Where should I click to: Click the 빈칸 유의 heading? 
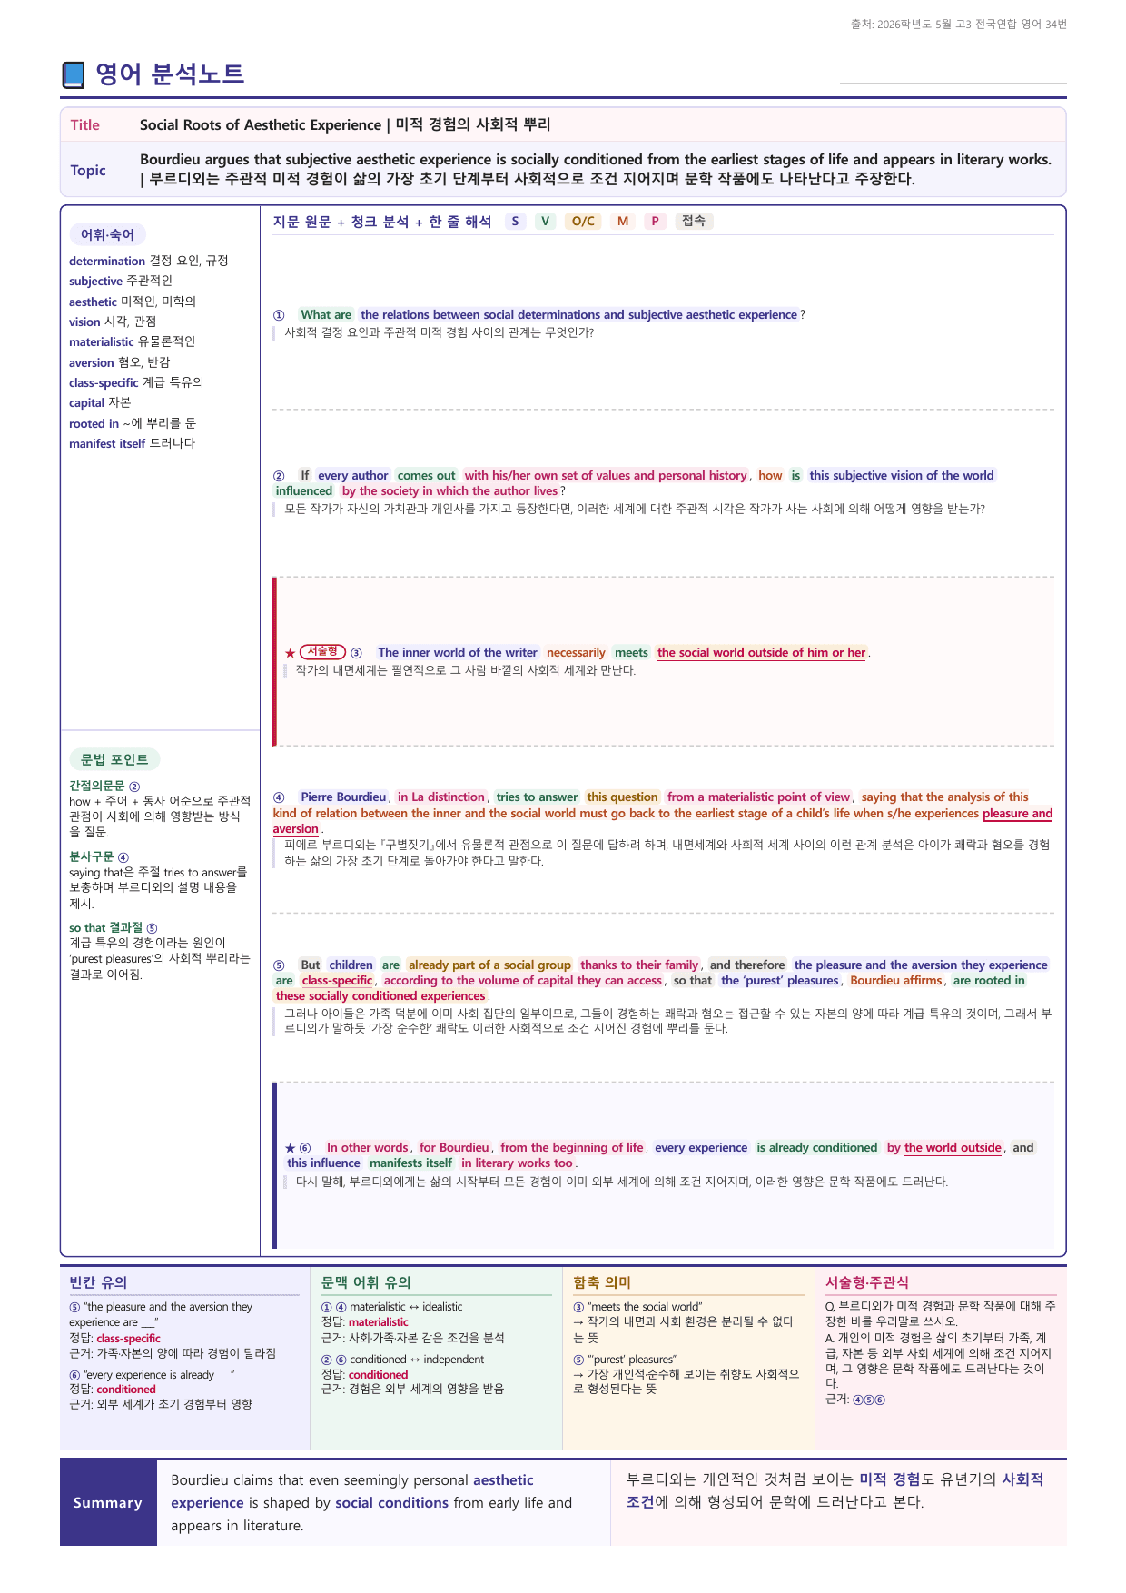(x=98, y=1282)
